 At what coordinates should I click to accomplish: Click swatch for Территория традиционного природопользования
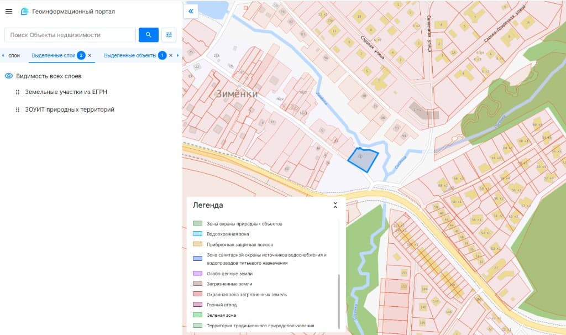pos(197,325)
